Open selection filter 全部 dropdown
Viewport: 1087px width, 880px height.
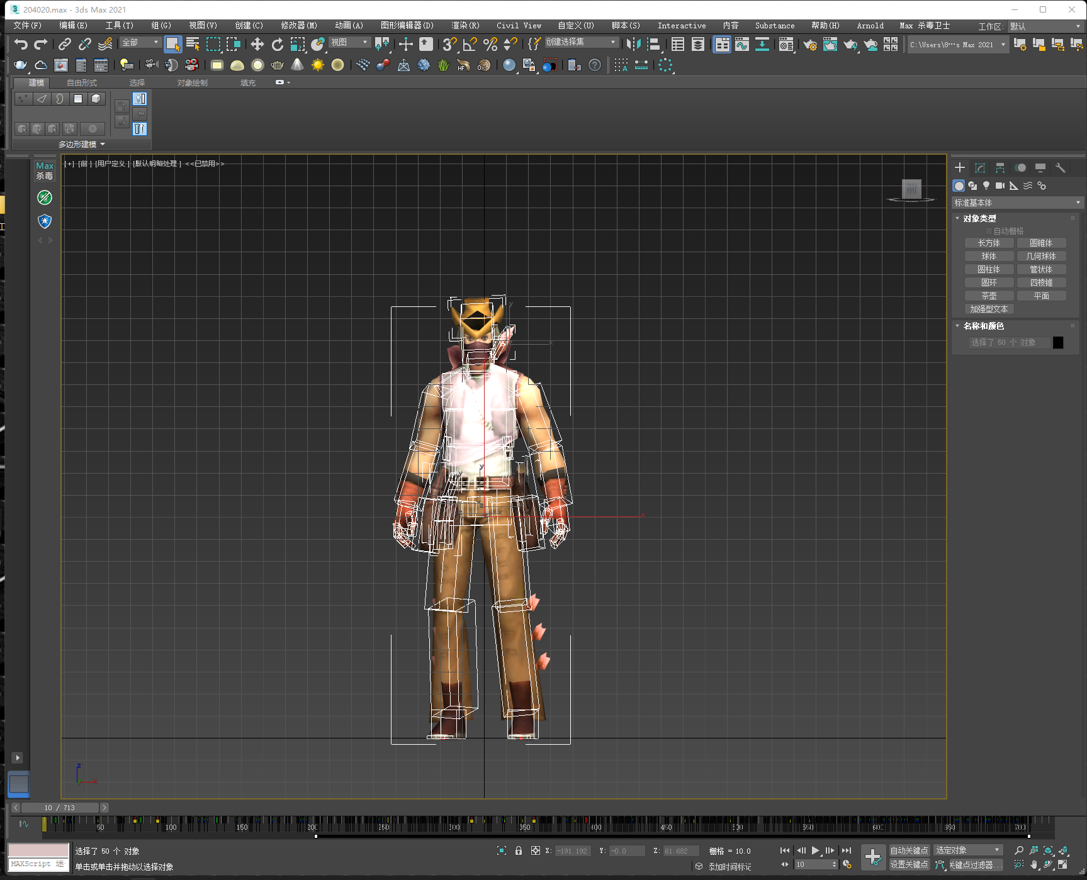point(140,42)
